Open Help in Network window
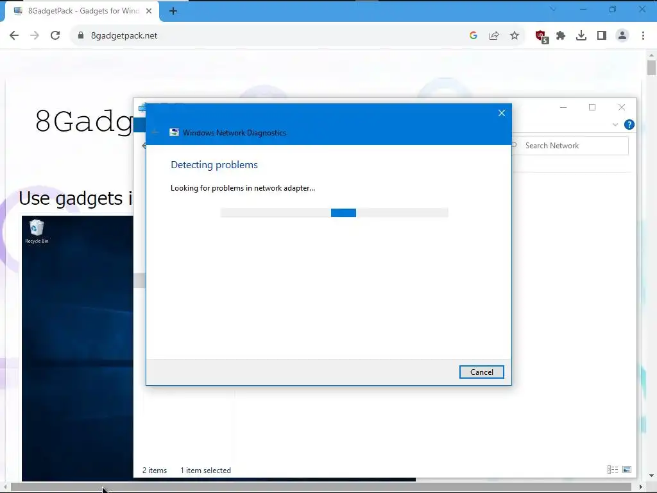This screenshot has height=493, width=657. pyautogui.click(x=629, y=125)
